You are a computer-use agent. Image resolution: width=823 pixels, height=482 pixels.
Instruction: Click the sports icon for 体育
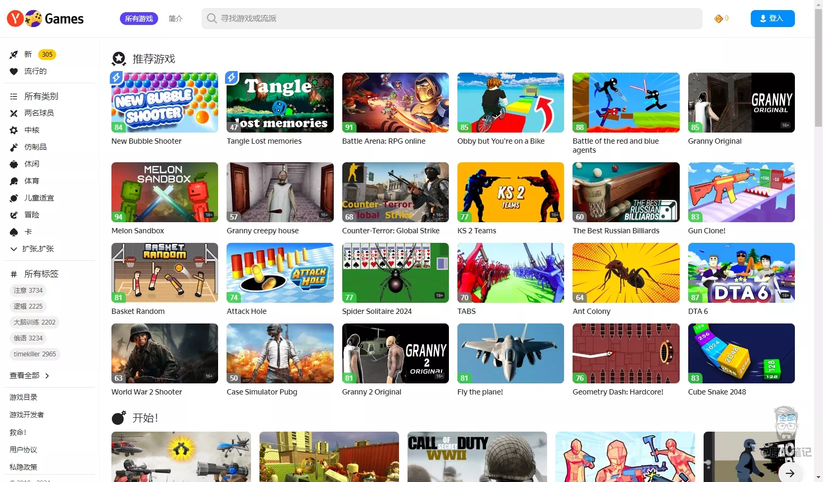coord(14,181)
